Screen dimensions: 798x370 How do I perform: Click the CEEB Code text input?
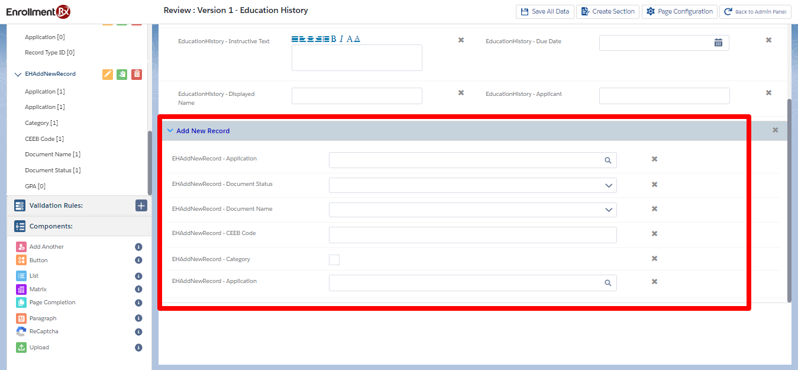pyautogui.click(x=472, y=235)
